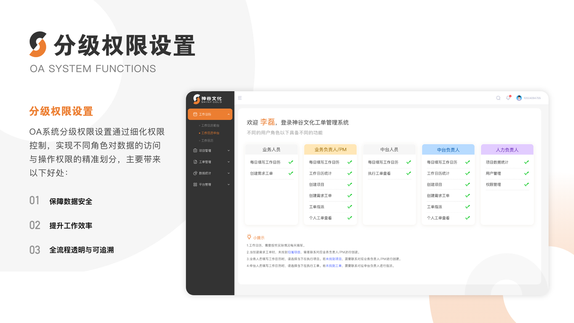The image size is (574, 323).
Task: Click the orange 工作日历 parent menu button
Action: point(210,114)
